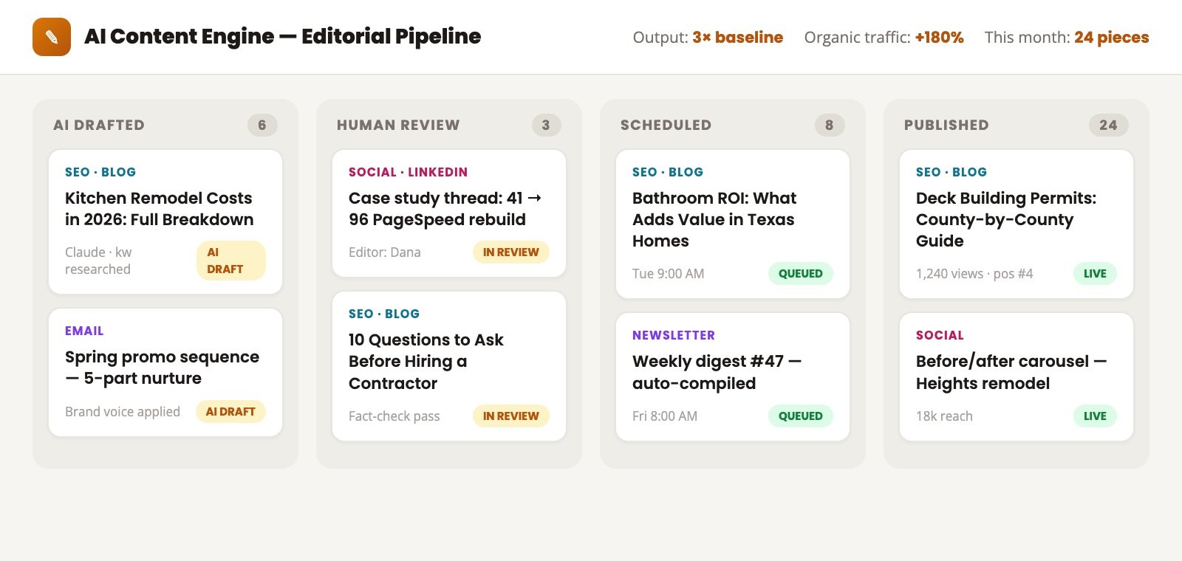
Task: Open the "Bathroom ROI" card title
Action: (x=714, y=219)
